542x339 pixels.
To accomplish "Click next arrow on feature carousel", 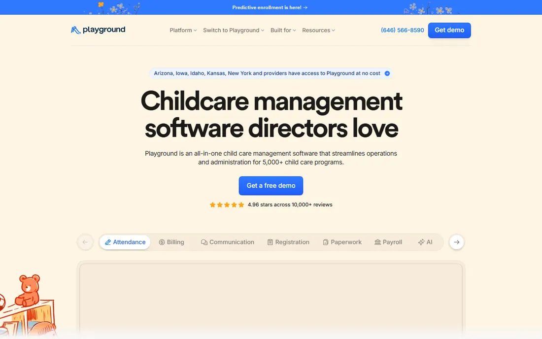I will [457, 242].
